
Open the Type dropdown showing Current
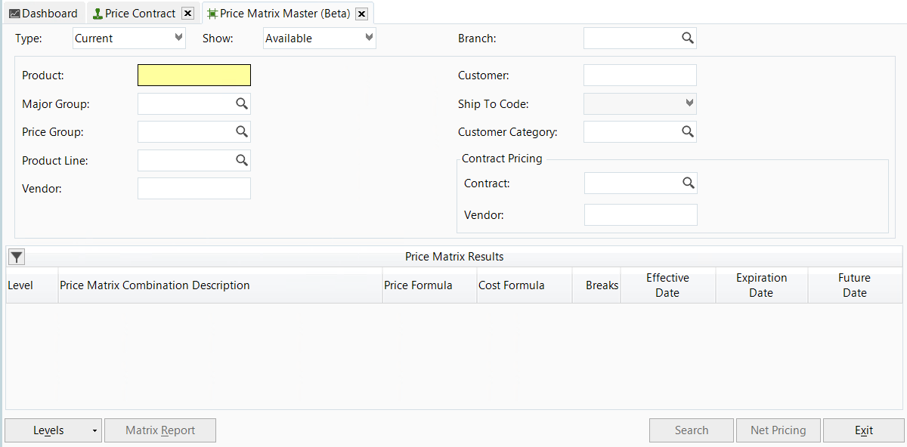(x=178, y=38)
